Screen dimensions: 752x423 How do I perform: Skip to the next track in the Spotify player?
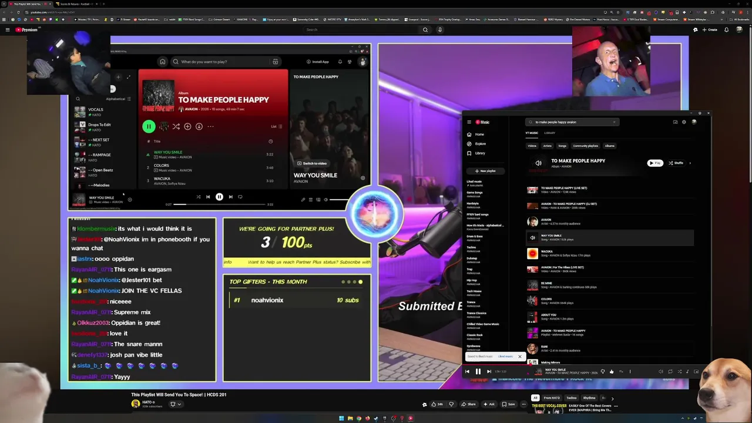click(x=230, y=197)
